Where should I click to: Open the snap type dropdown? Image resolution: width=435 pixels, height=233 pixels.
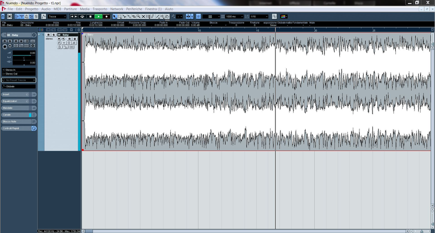point(211,17)
